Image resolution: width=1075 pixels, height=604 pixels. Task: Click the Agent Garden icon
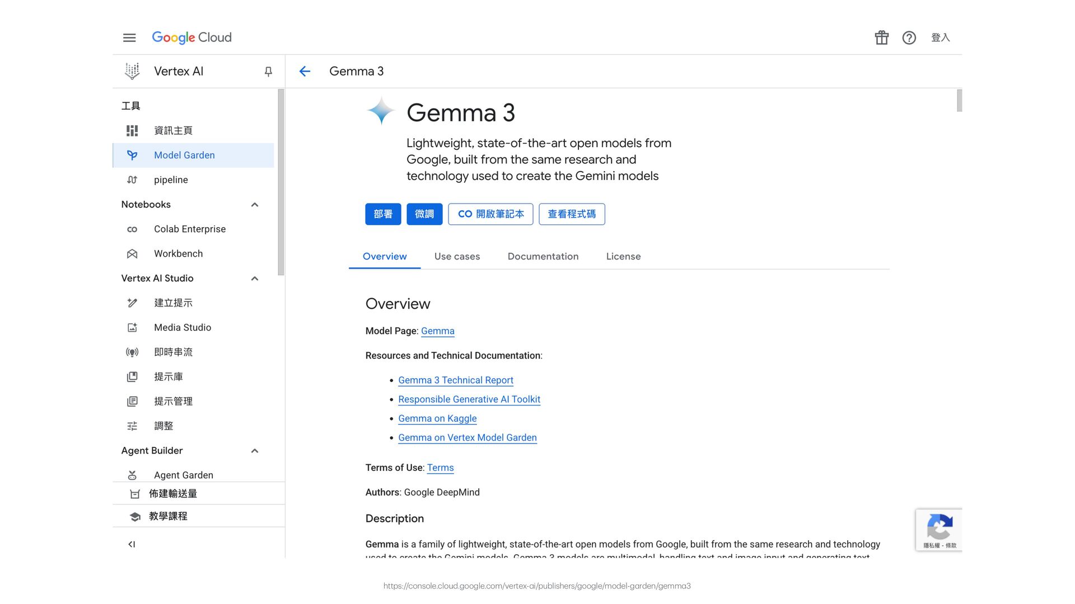tap(132, 475)
